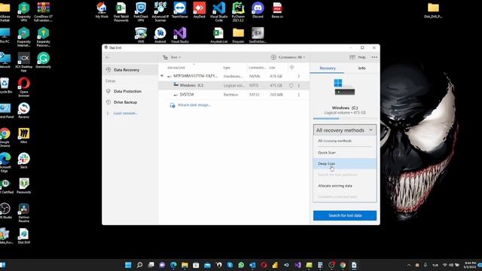Open the CorelDraw X7 archive on desktop
482x271 pixels.
(44, 12)
